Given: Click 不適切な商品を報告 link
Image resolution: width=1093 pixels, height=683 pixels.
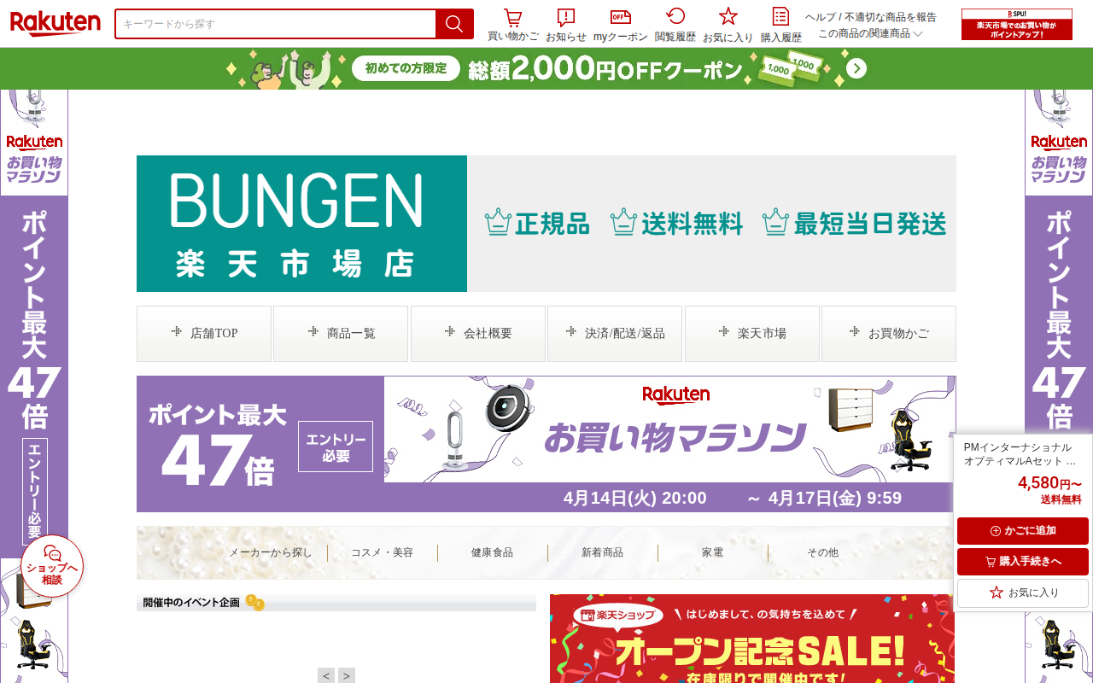Looking at the screenshot, I should click(890, 17).
